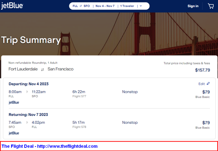This screenshot has height=151, width=218.
Task: Click duration 5h 17m
Action: [x=78, y=122]
